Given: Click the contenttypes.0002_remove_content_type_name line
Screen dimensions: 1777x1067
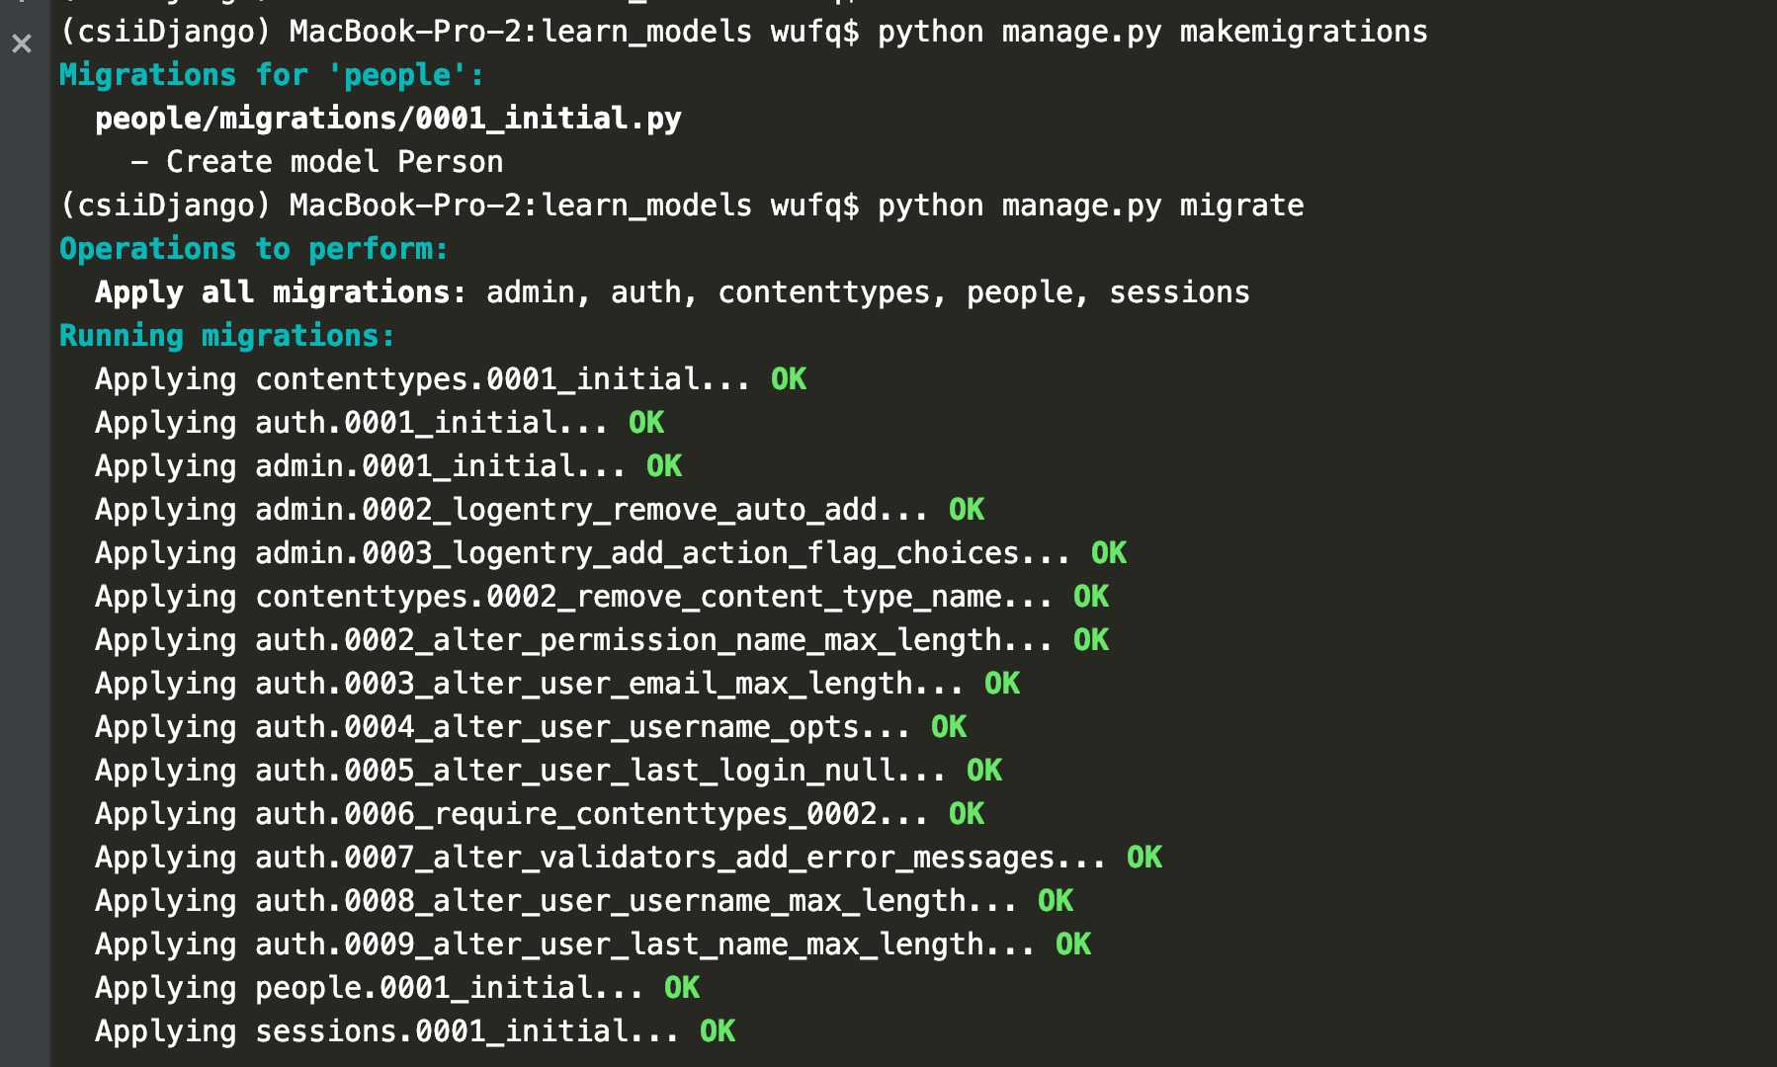Looking at the screenshot, I should pos(602,597).
